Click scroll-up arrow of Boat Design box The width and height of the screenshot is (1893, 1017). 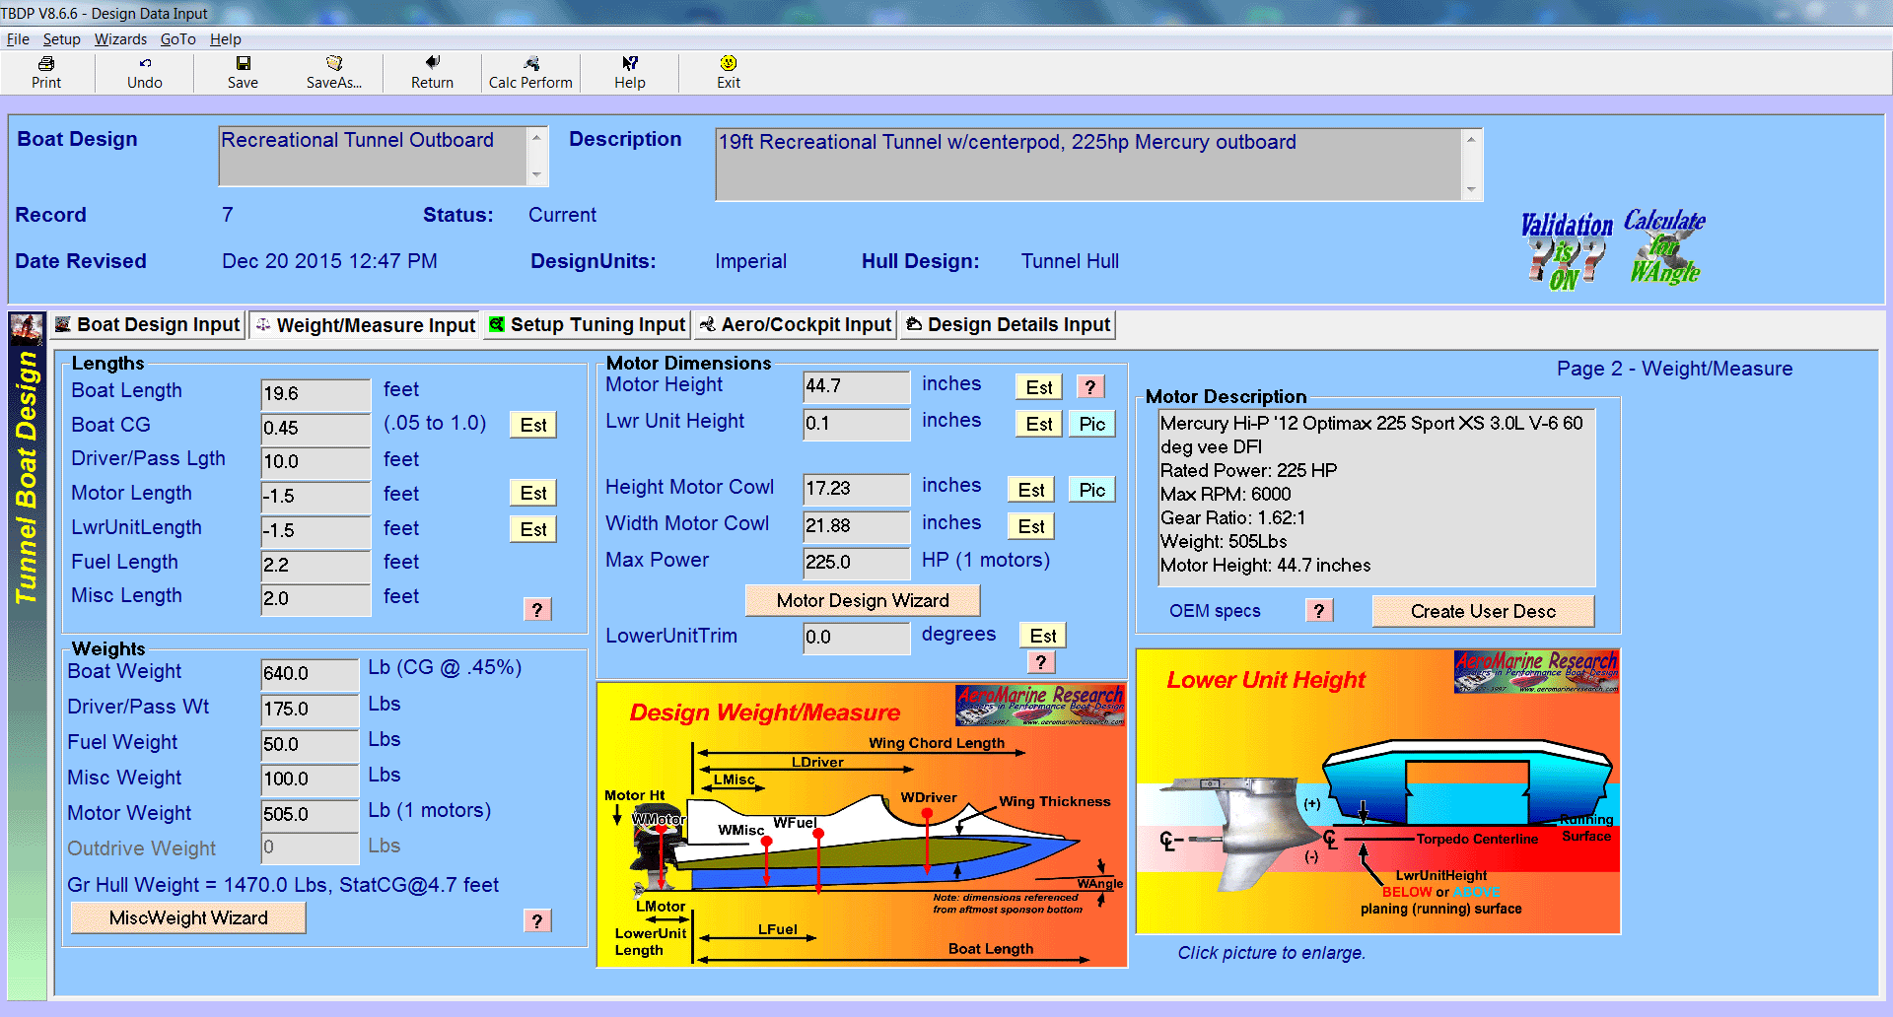point(536,137)
